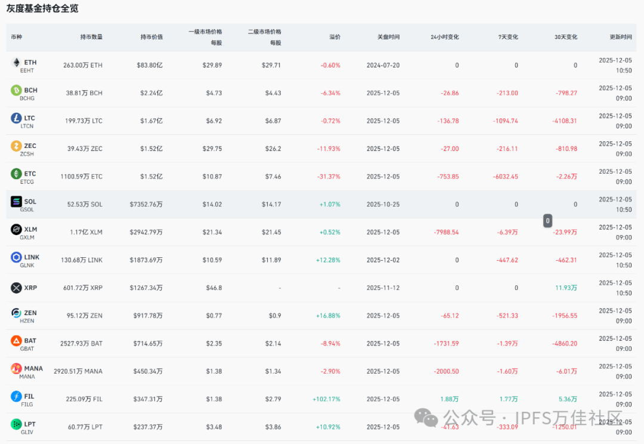Click the LINK coin icon
This screenshot has width=644, height=444.
[17, 257]
